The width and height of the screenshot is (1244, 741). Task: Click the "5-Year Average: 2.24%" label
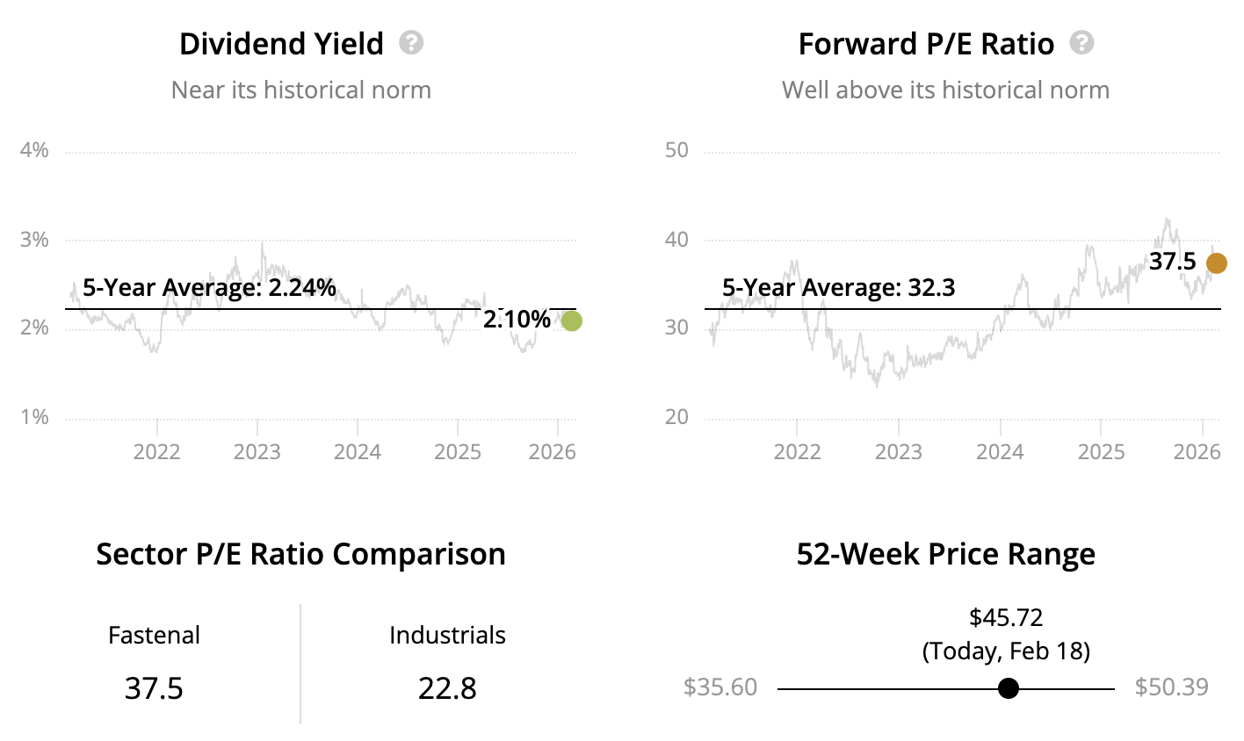(x=209, y=288)
